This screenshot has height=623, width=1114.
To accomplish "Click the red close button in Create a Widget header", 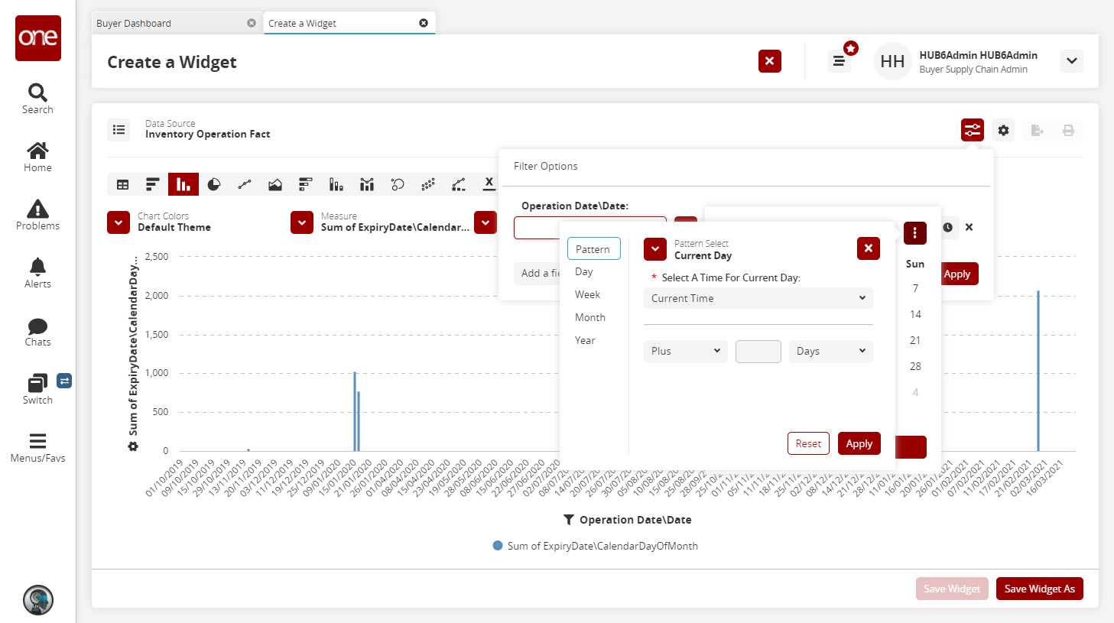I will point(770,61).
